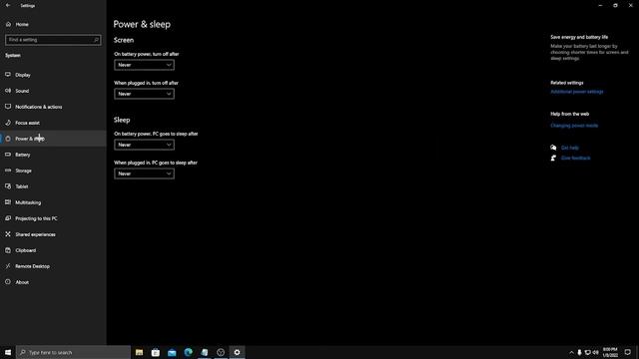Select Power & sleep in the sidebar

point(53,139)
